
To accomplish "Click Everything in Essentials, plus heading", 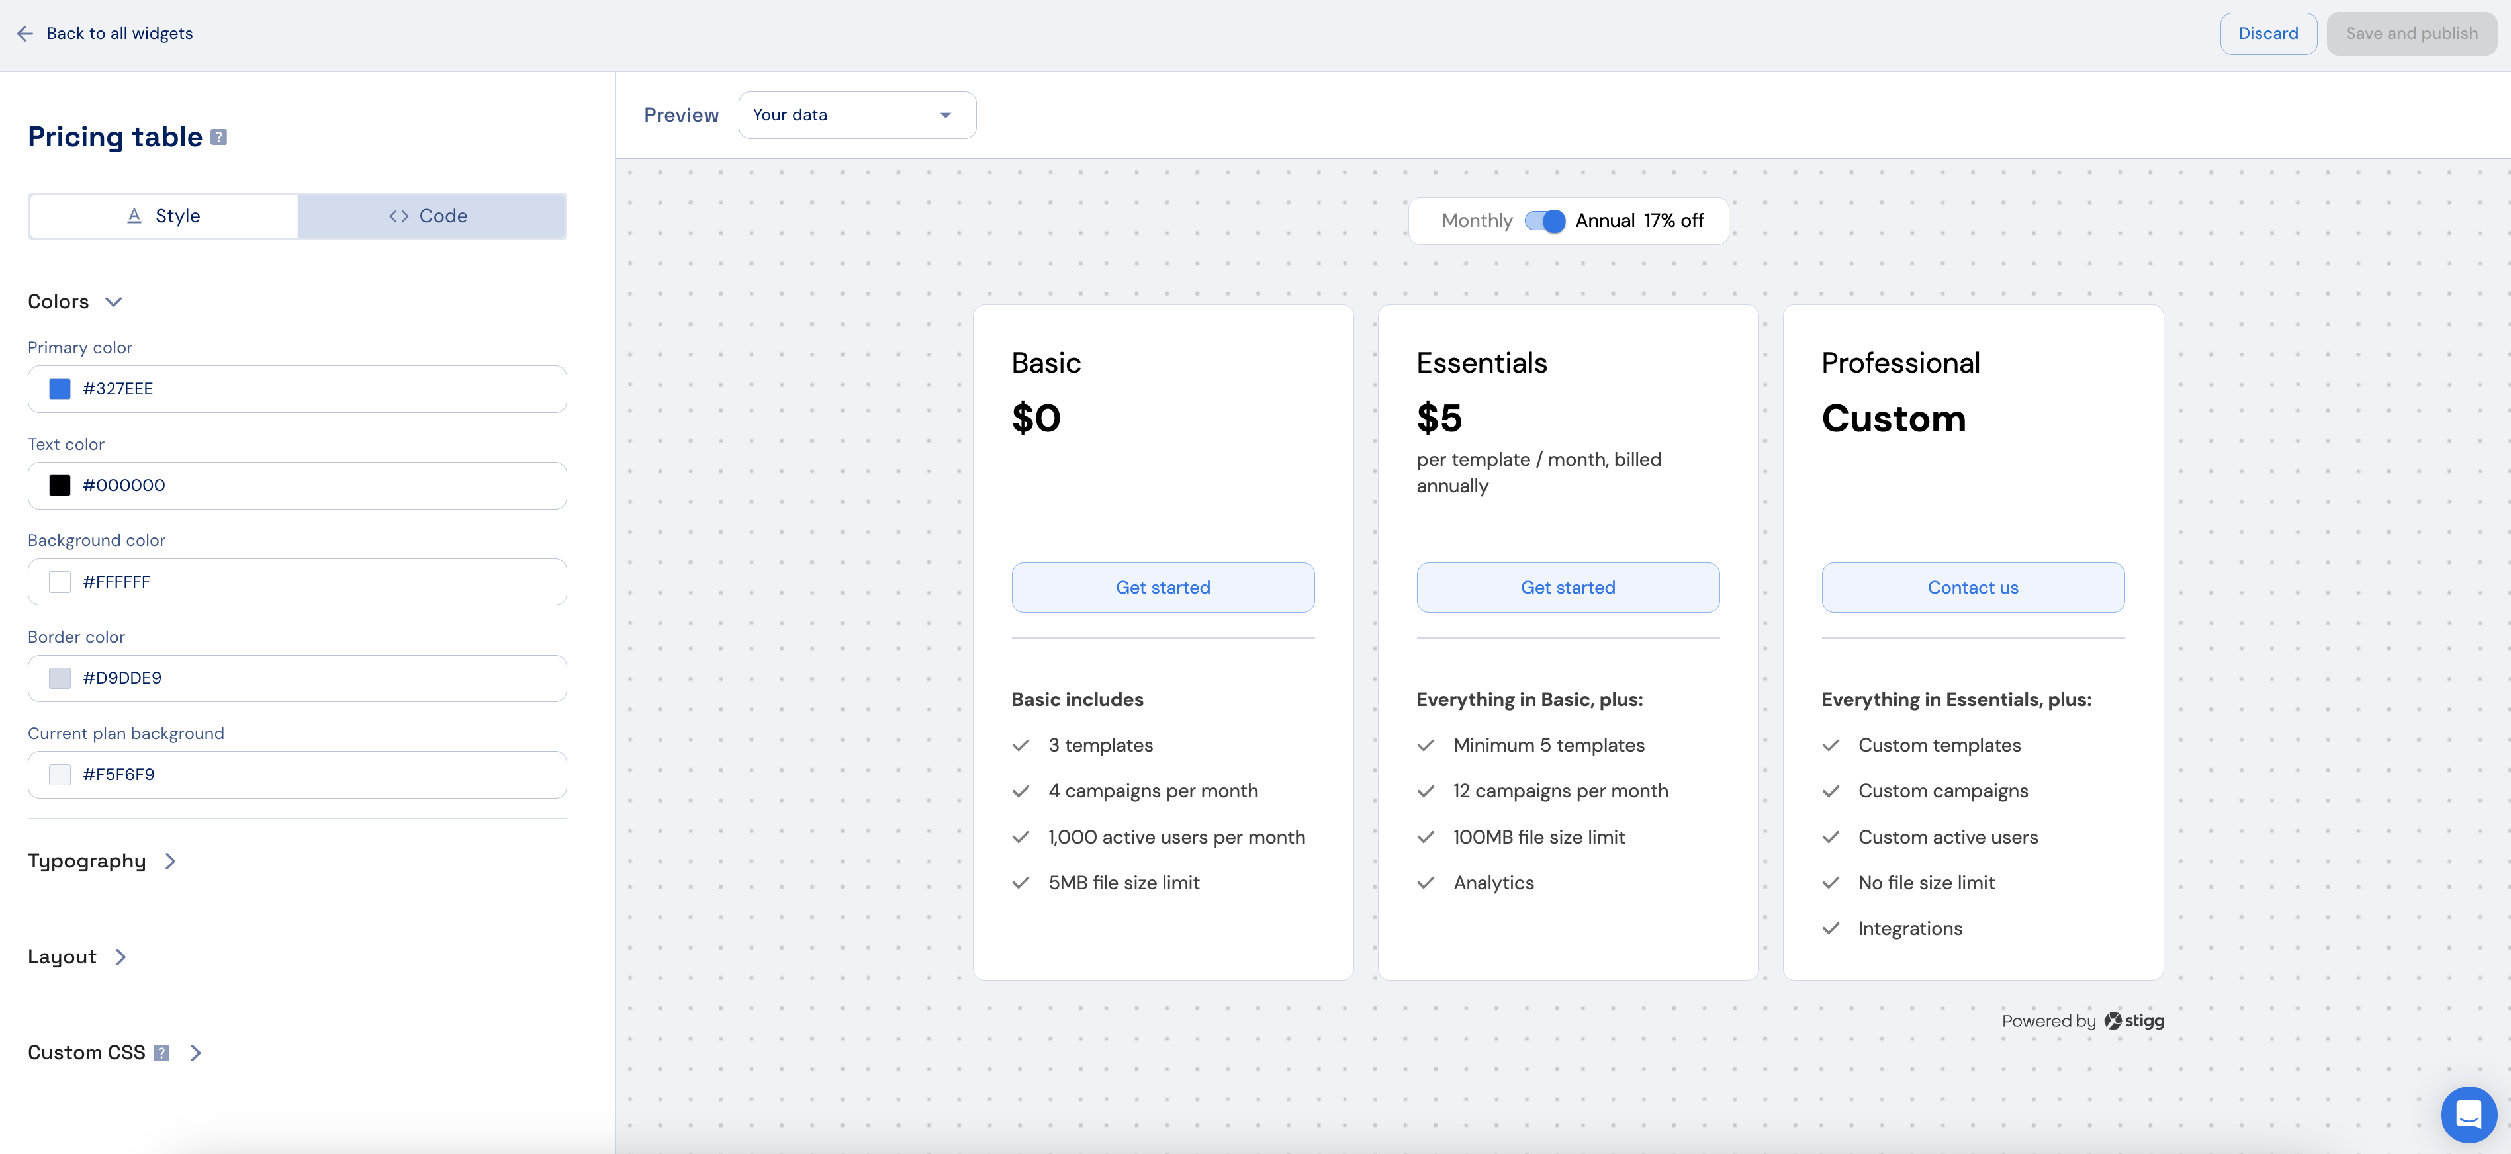I will tap(1956, 700).
